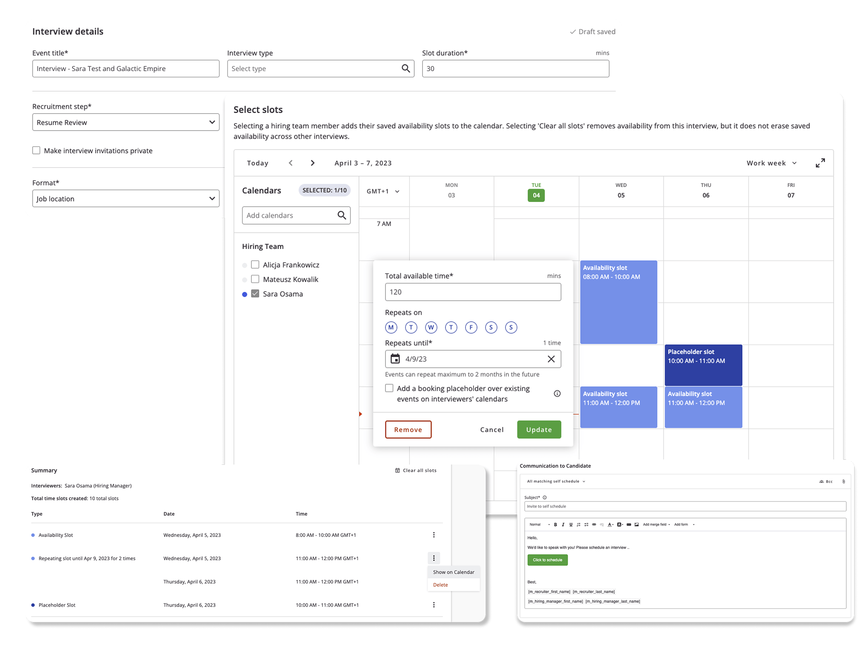The width and height of the screenshot is (868, 651).
Task: Toggle bold in email editor
Action: (x=555, y=524)
